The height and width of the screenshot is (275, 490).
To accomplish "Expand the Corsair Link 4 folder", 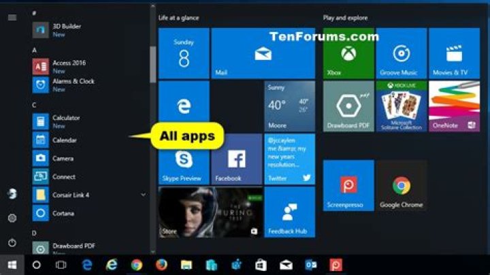I will pyautogui.click(x=143, y=195).
